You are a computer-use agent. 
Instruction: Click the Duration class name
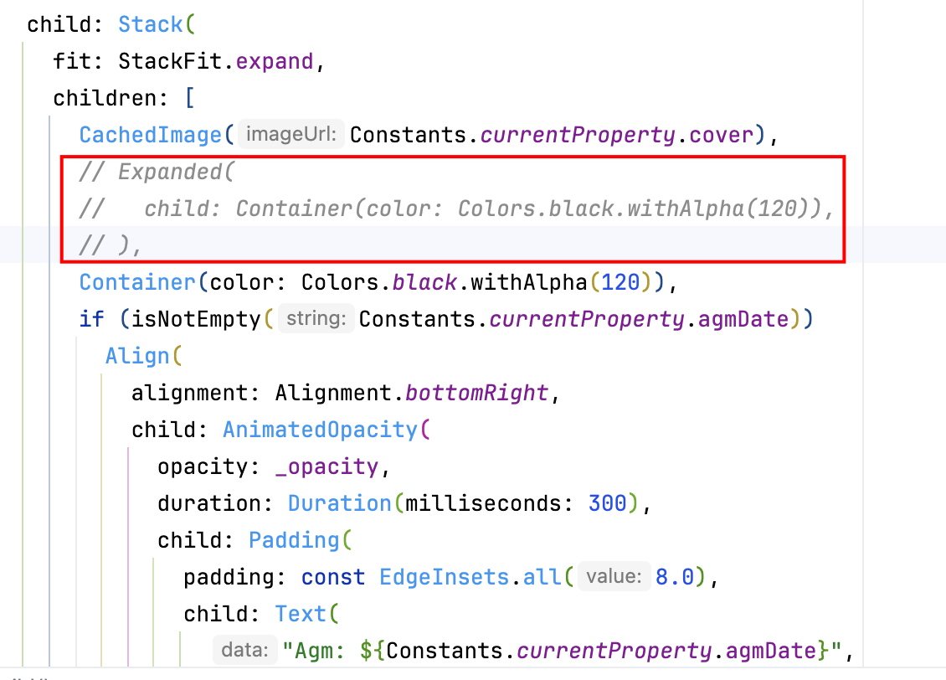pos(339,503)
